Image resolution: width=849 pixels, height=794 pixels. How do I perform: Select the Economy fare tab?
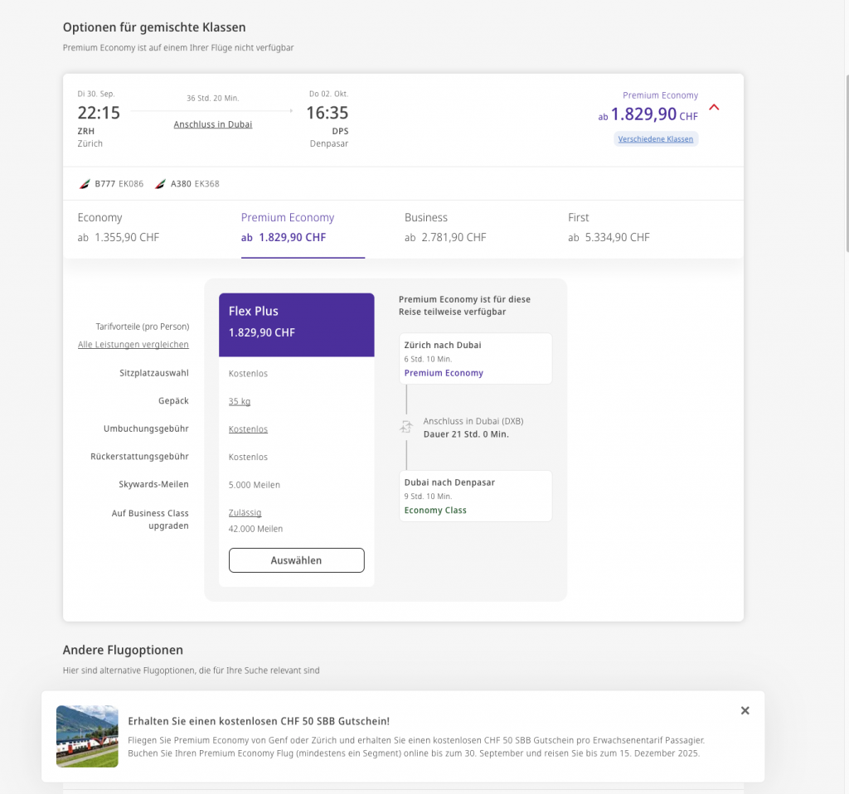click(119, 228)
